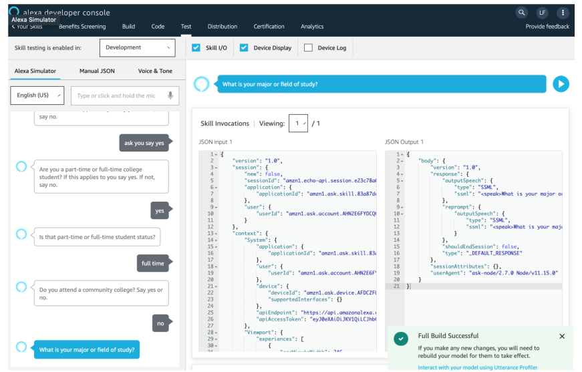Open the three-dot more options menu
Image resolution: width=582 pixels, height=372 pixels.
pyautogui.click(x=562, y=13)
